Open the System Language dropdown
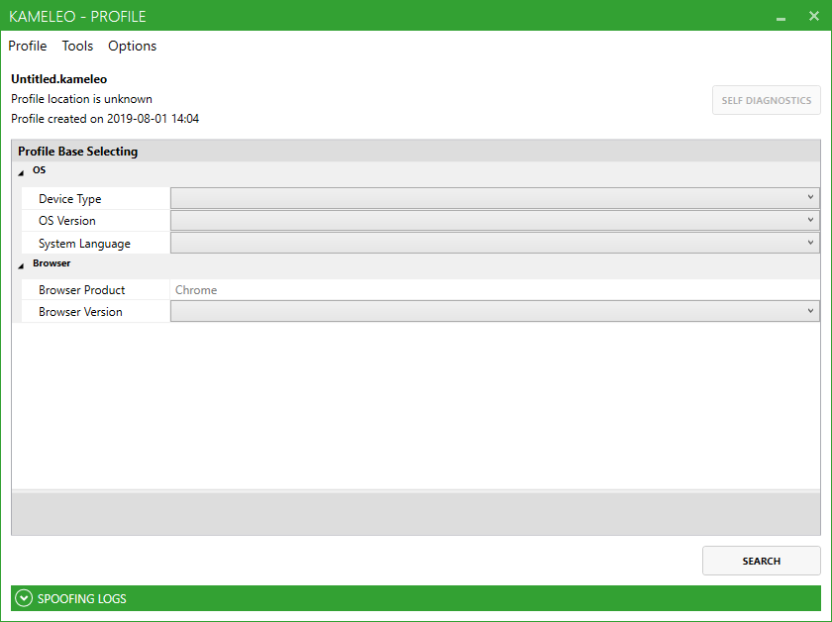Viewport: 832px width, 622px height. (495, 243)
